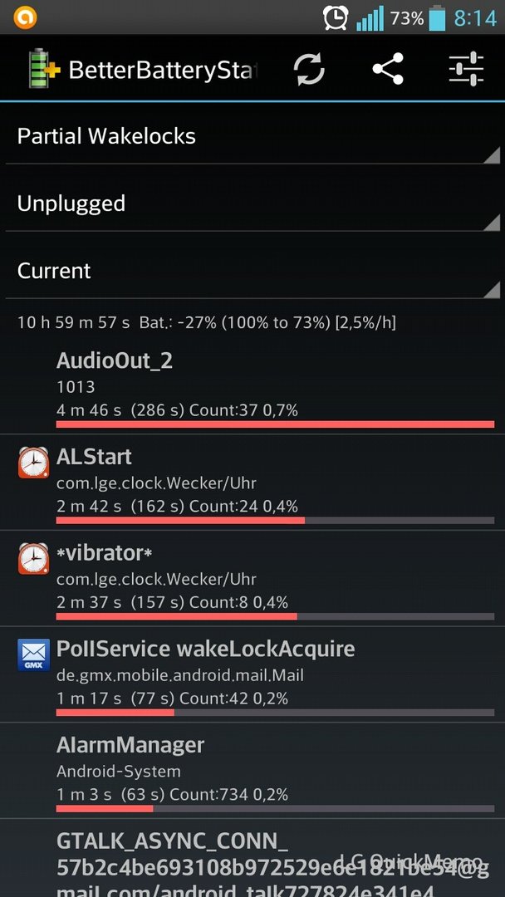Select the AudioOut_2 wakelock entry

[x=252, y=387]
